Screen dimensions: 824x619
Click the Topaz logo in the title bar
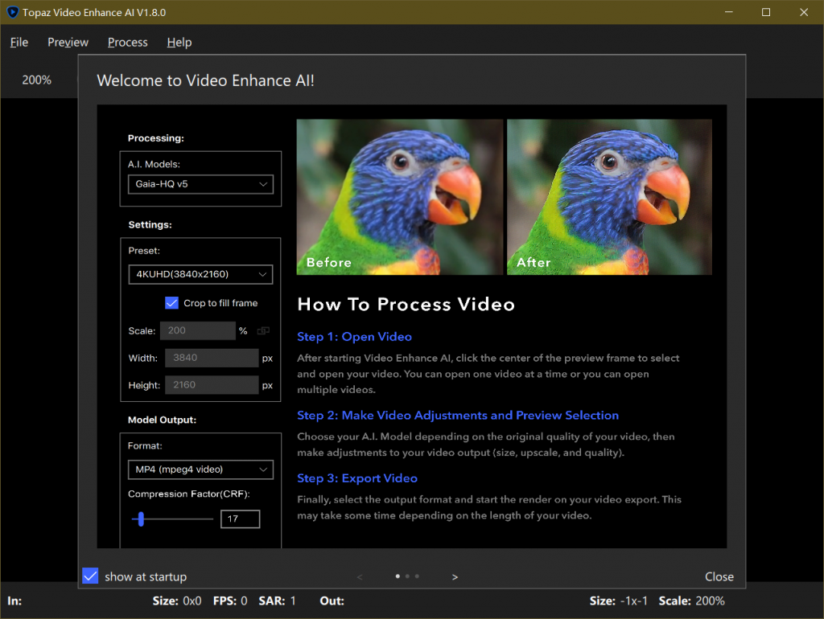12,13
